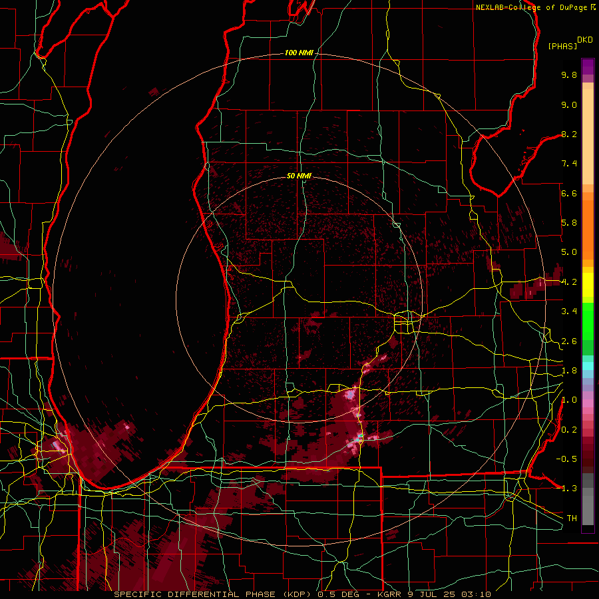
Task: Pick the pink color bar segment
Action: tap(588, 403)
